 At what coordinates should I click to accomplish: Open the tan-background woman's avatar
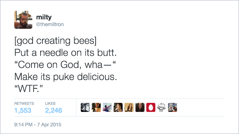pyautogui.click(x=129, y=107)
